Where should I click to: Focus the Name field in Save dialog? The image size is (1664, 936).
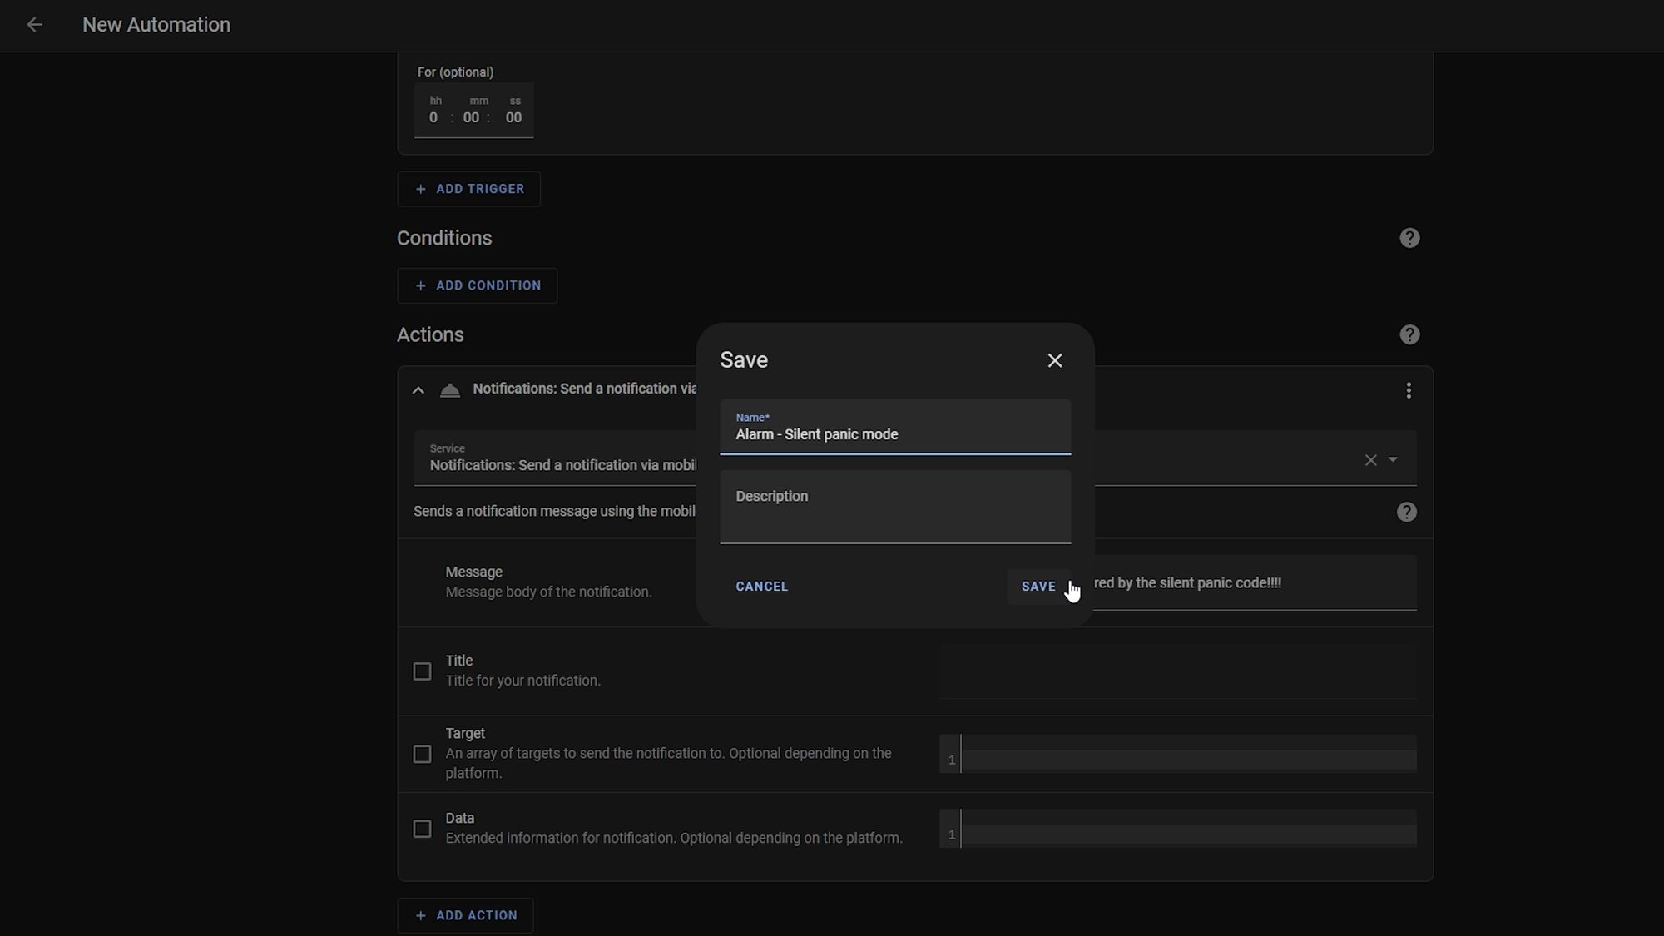(895, 428)
